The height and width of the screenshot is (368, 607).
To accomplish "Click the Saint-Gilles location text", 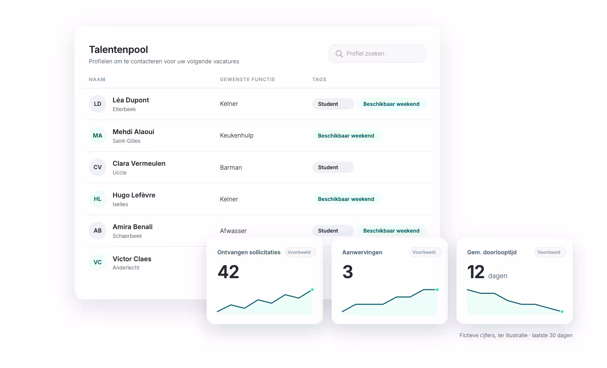I will coord(127,141).
